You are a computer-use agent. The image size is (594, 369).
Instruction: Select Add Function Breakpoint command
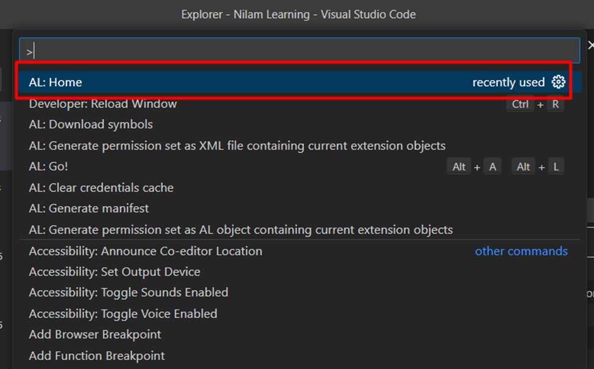pyautogui.click(x=300, y=356)
